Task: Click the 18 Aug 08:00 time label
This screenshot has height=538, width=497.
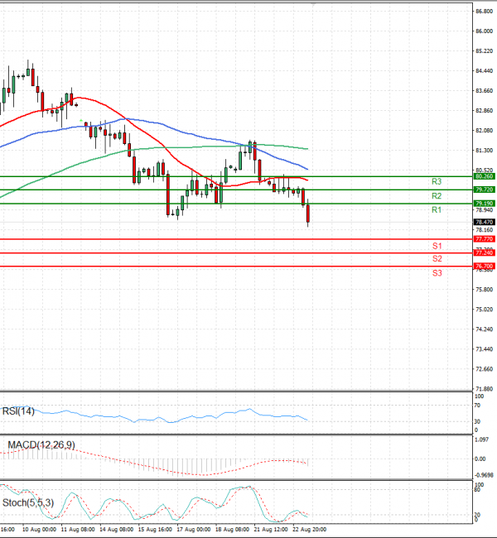Action: (232, 530)
